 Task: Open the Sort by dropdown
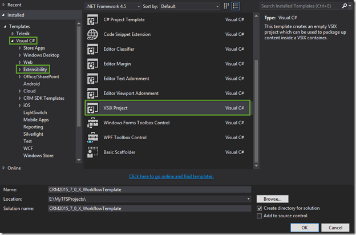[x=190, y=6]
